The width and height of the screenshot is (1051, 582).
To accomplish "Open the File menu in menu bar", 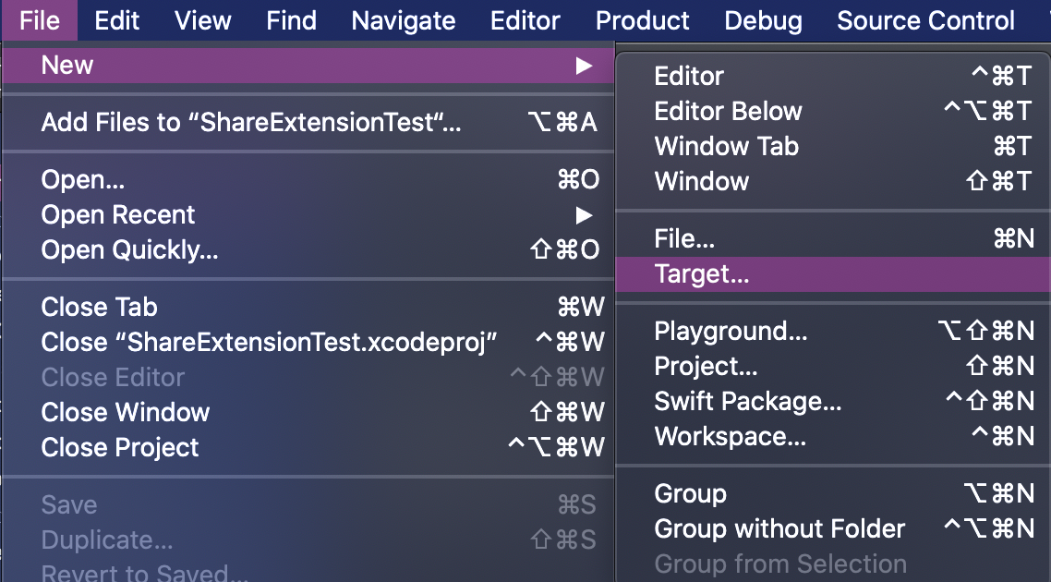I will [x=39, y=20].
